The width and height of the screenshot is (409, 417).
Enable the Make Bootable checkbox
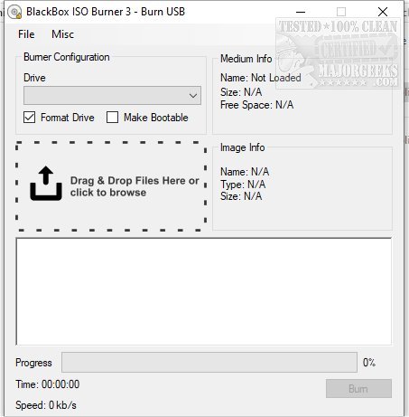(x=112, y=118)
